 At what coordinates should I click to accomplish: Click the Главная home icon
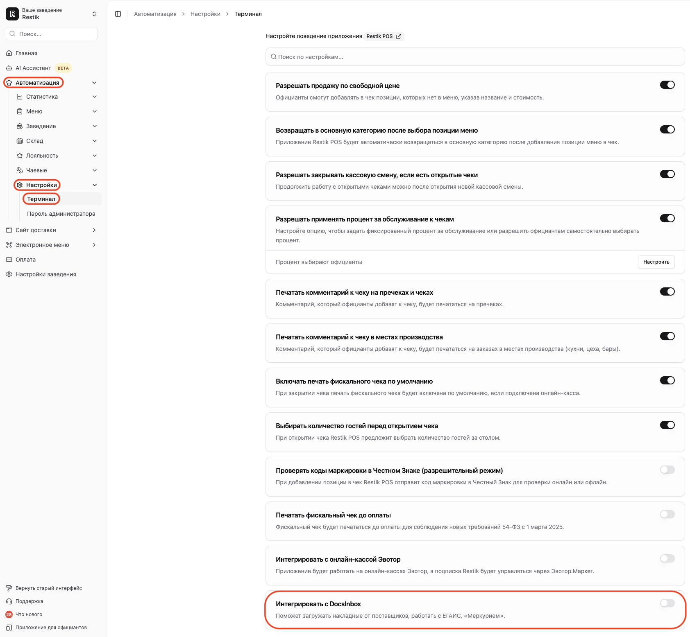[x=9, y=53]
